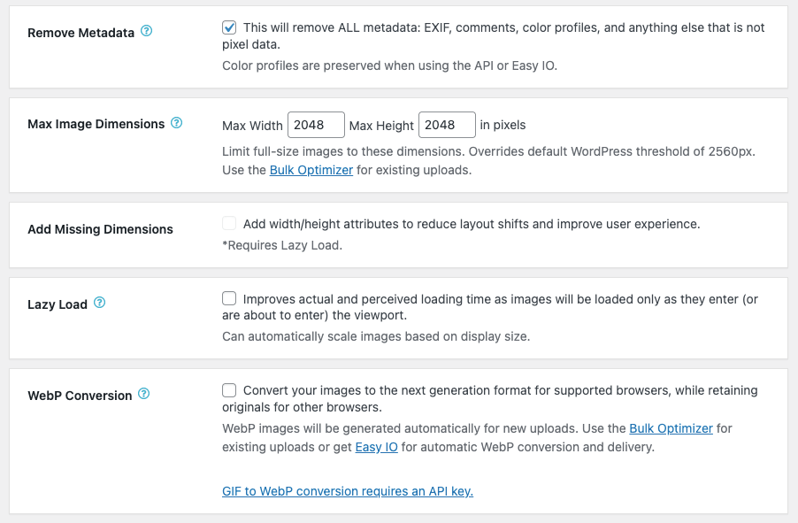This screenshot has height=523, width=798.
Task: Focus the Max Height input field
Action: pos(447,125)
